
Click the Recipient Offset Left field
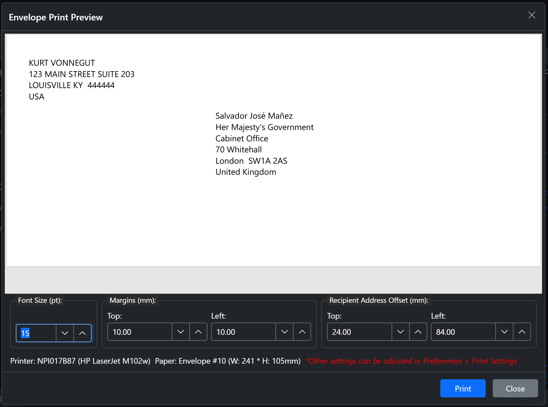(x=463, y=332)
